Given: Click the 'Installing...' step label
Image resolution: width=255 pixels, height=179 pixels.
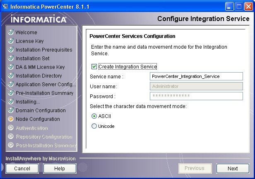Looking at the screenshot, I should pos(28,102).
